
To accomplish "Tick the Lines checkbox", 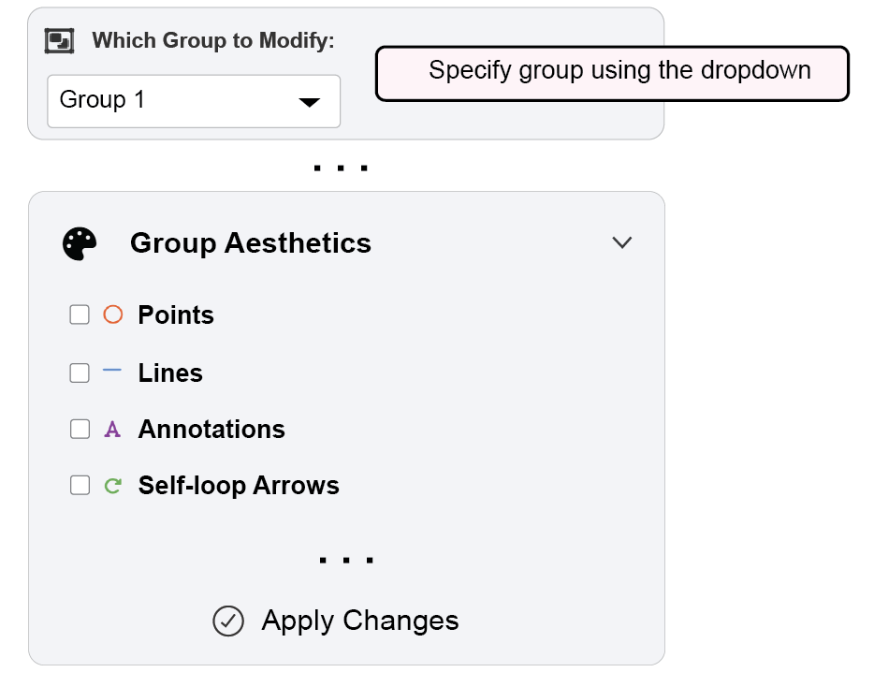I will 80,373.
